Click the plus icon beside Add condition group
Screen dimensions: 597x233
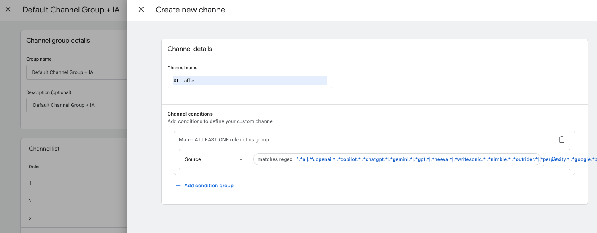pos(178,186)
